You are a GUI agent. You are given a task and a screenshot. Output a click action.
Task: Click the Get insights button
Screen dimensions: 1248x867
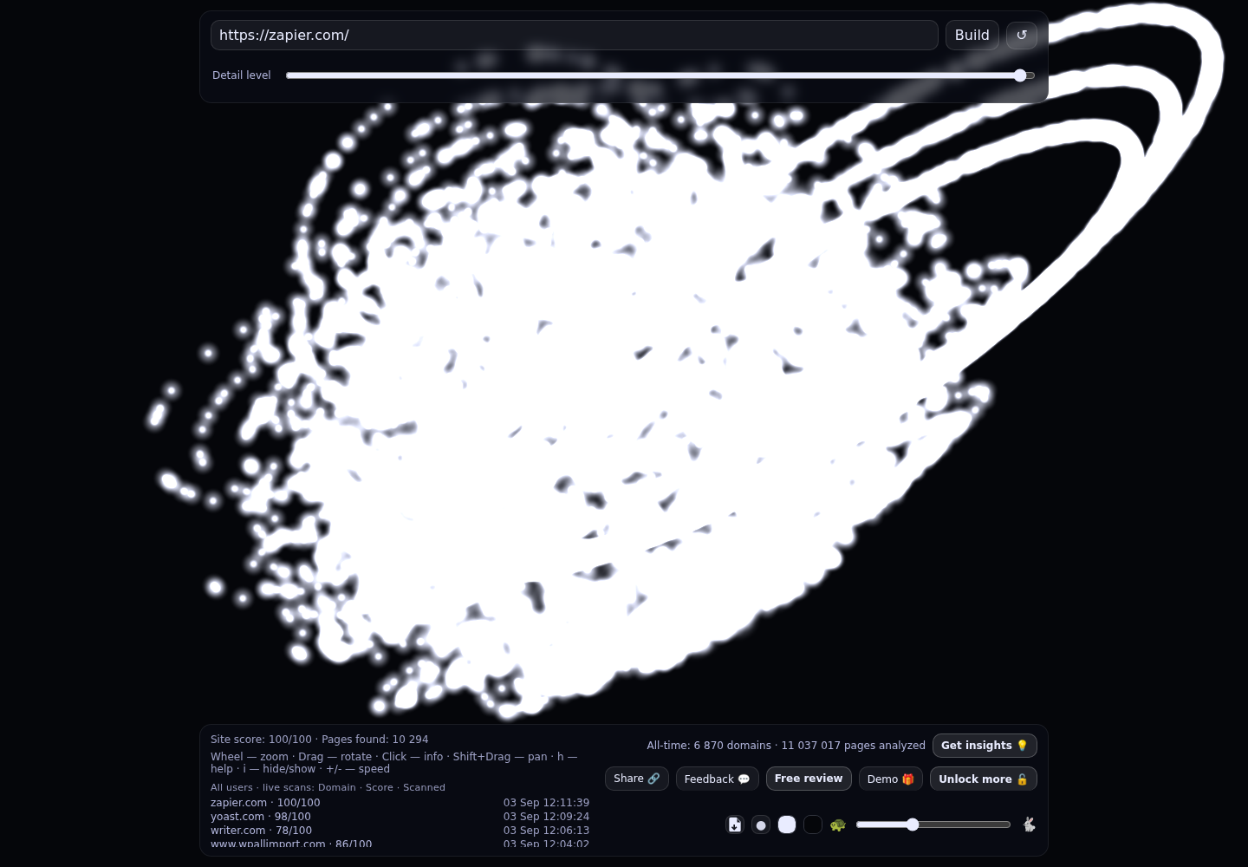point(985,746)
